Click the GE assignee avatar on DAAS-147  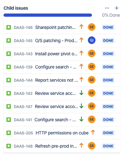coord(92,106)
